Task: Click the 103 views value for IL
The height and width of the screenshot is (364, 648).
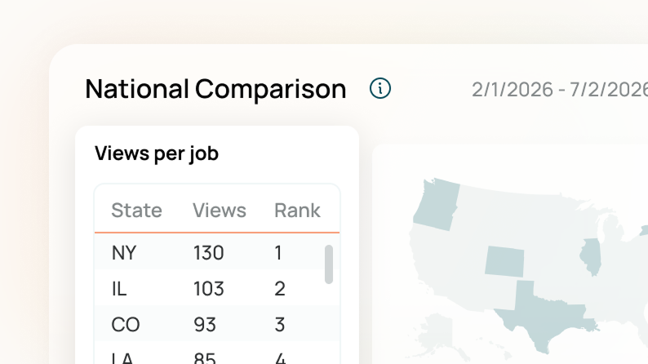Action: pos(208,288)
